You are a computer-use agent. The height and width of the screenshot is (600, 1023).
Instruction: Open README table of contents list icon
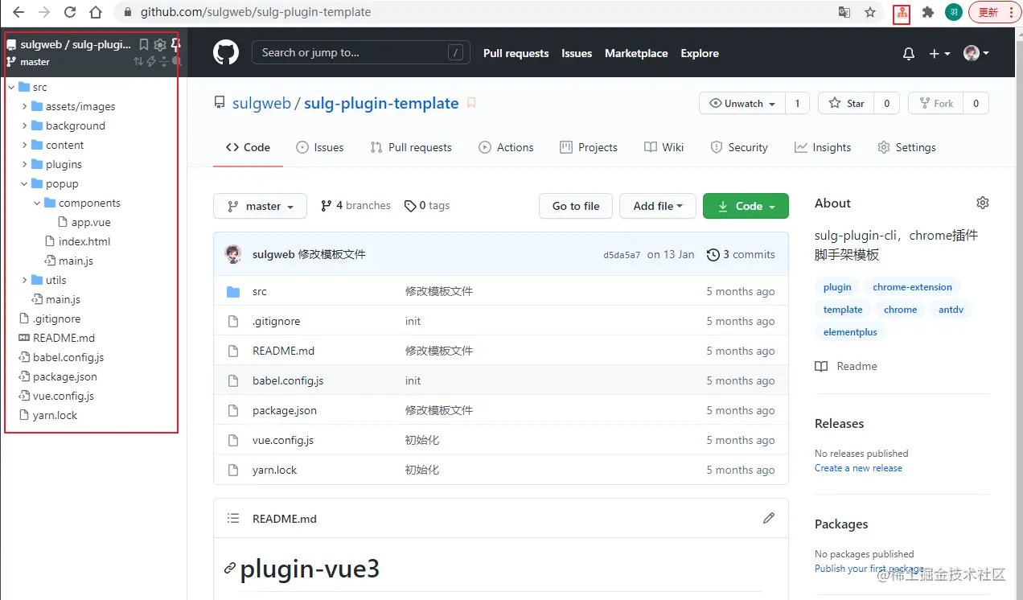[233, 519]
